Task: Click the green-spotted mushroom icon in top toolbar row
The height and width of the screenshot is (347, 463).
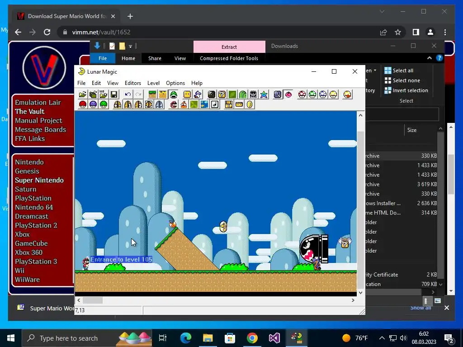Action: [312, 94]
